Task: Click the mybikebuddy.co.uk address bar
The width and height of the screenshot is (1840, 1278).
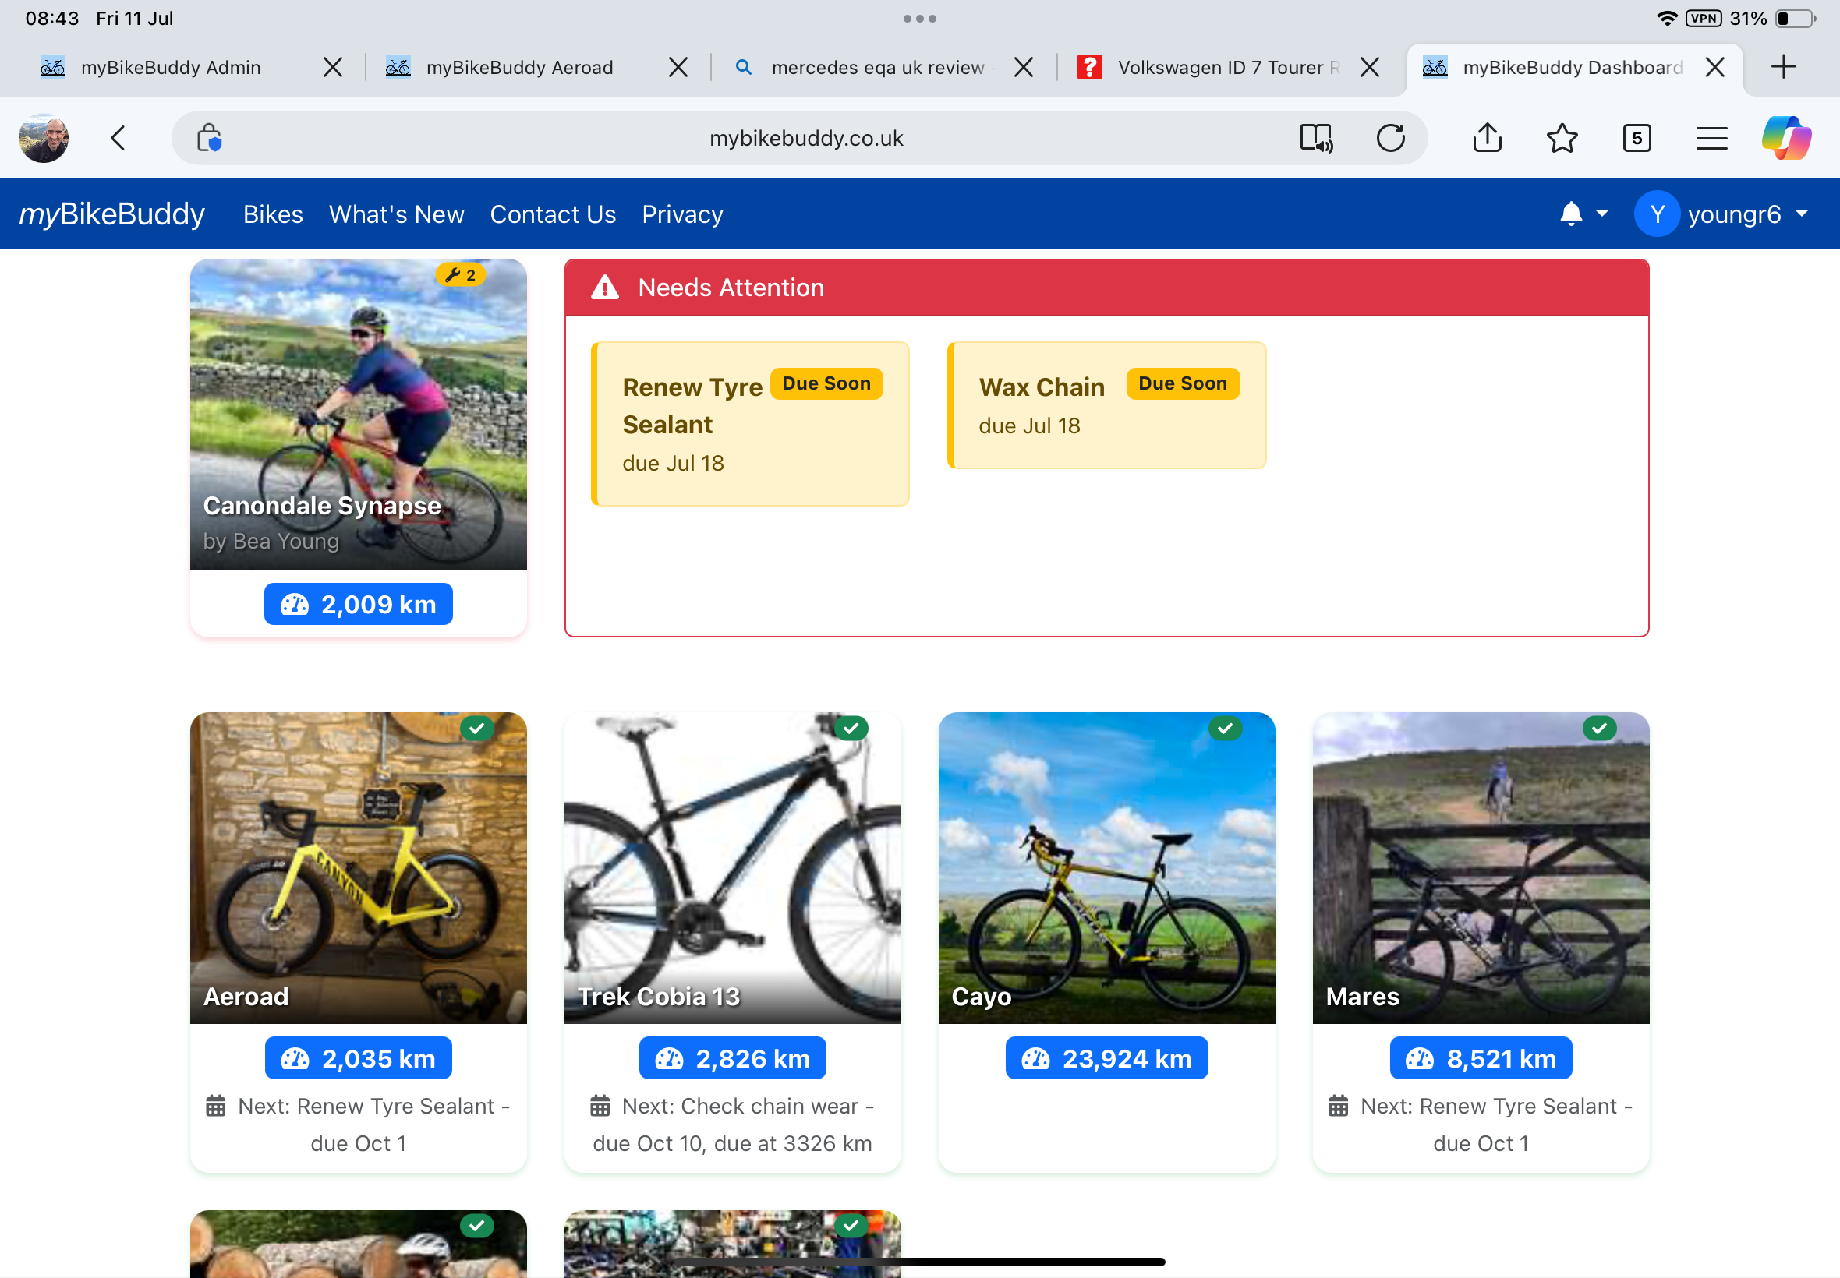Action: pyautogui.click(x=806, y=138)
